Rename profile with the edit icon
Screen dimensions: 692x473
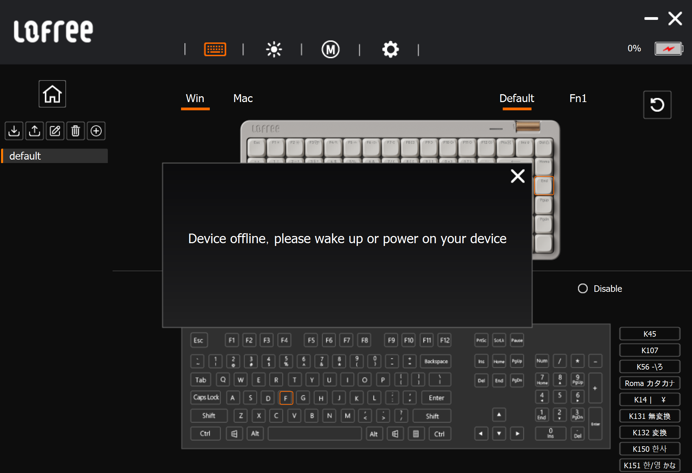pos(55,131)
